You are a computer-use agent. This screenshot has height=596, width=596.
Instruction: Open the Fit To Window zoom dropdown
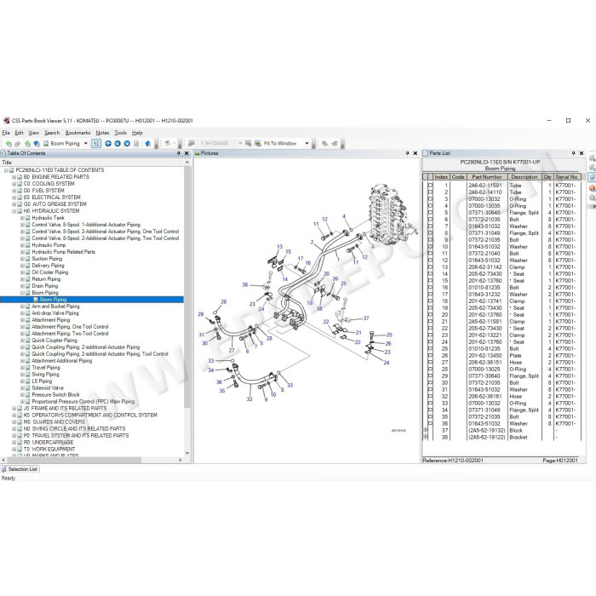307,143
